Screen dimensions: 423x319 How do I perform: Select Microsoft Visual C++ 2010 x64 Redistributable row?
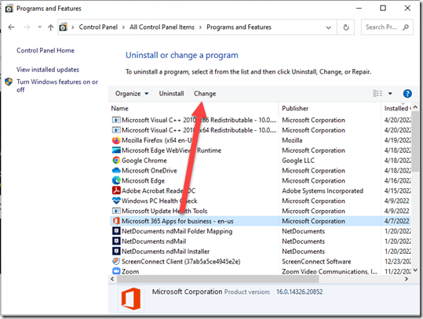(261, 130)
